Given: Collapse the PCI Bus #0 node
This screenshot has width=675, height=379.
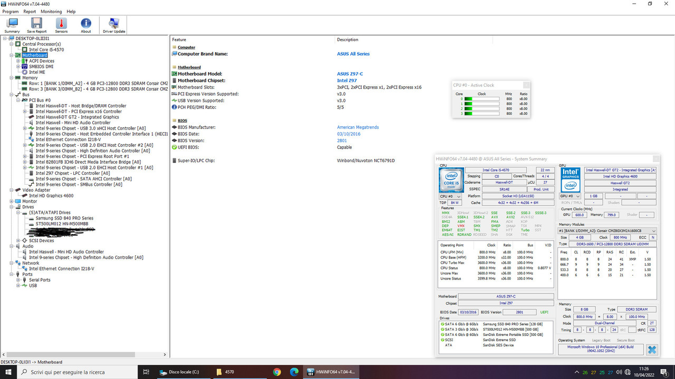Looking at the screenshot, I should pos(18,100).
